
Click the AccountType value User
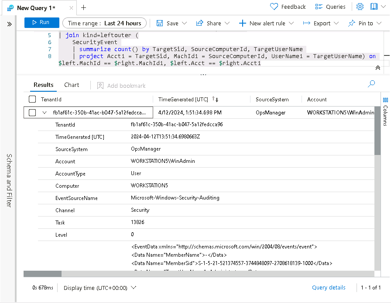click(136, 173)
